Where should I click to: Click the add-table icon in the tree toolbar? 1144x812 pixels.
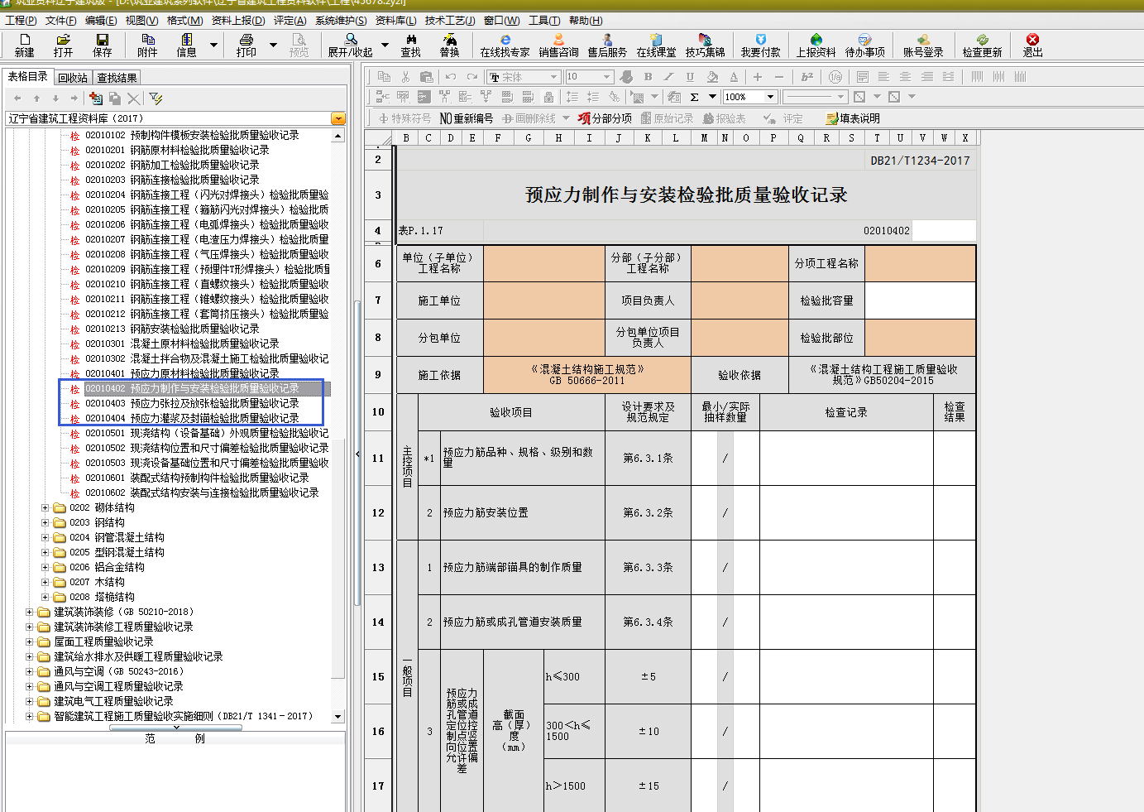[x=96, y=98]
